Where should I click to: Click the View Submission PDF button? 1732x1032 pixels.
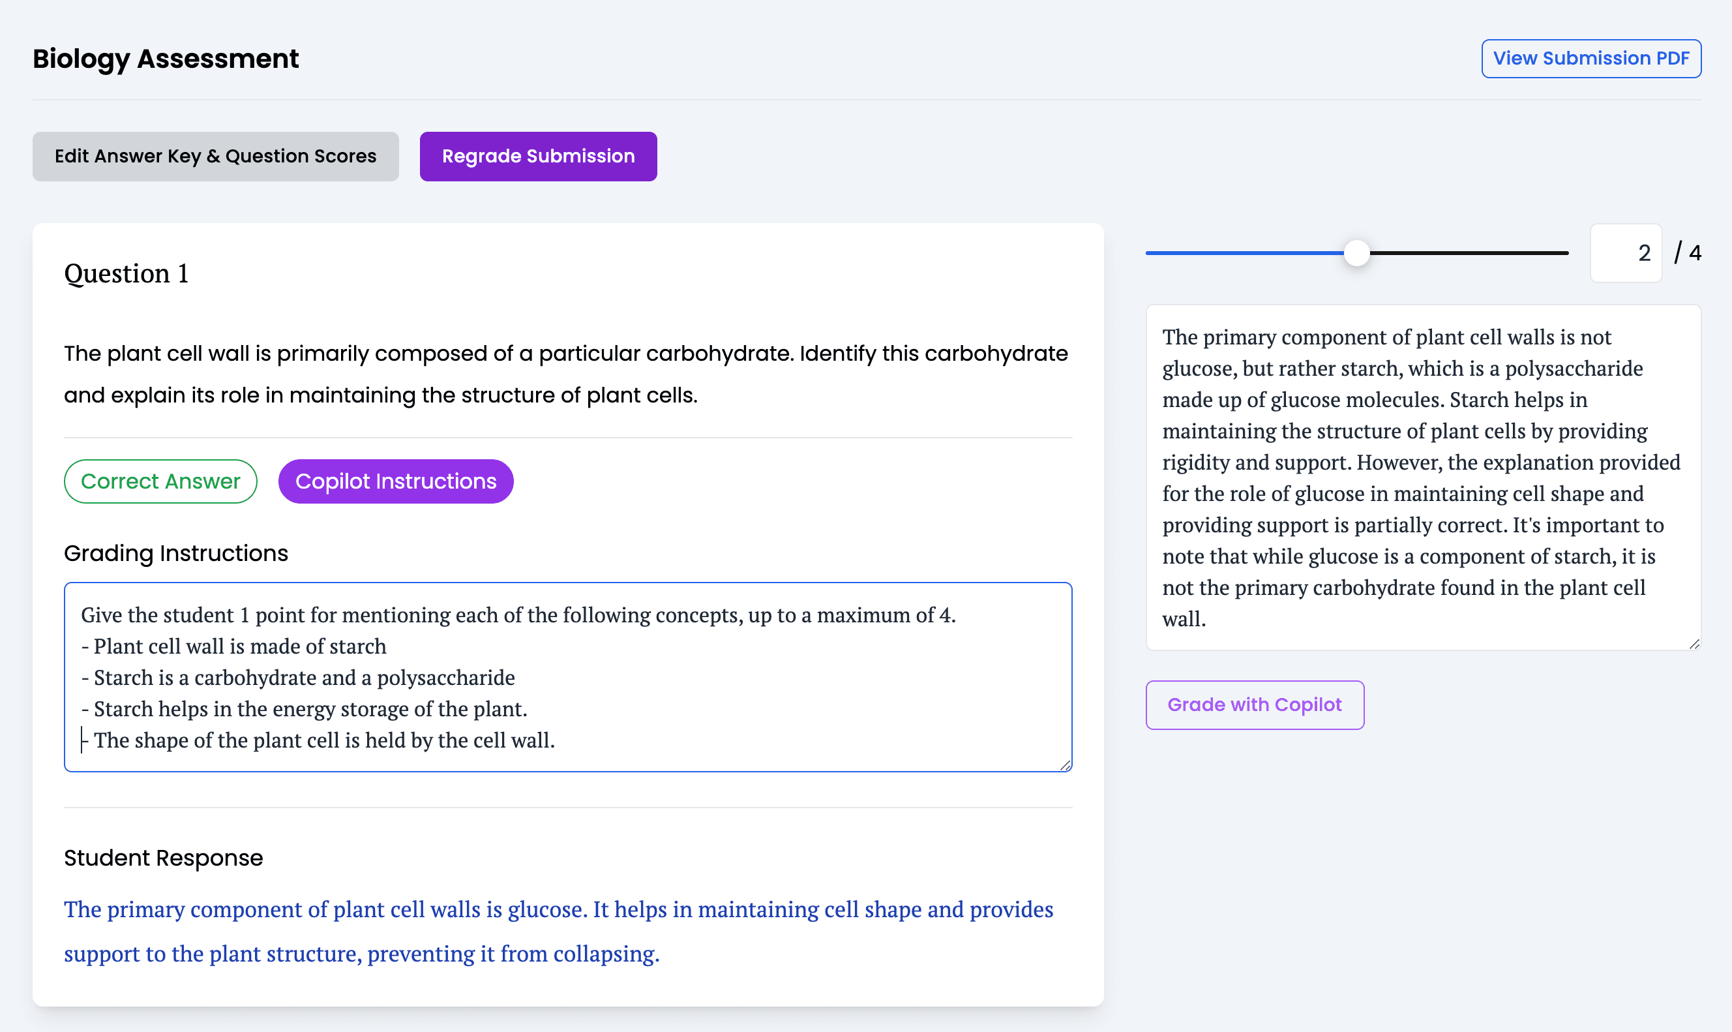click(1590, 59)
